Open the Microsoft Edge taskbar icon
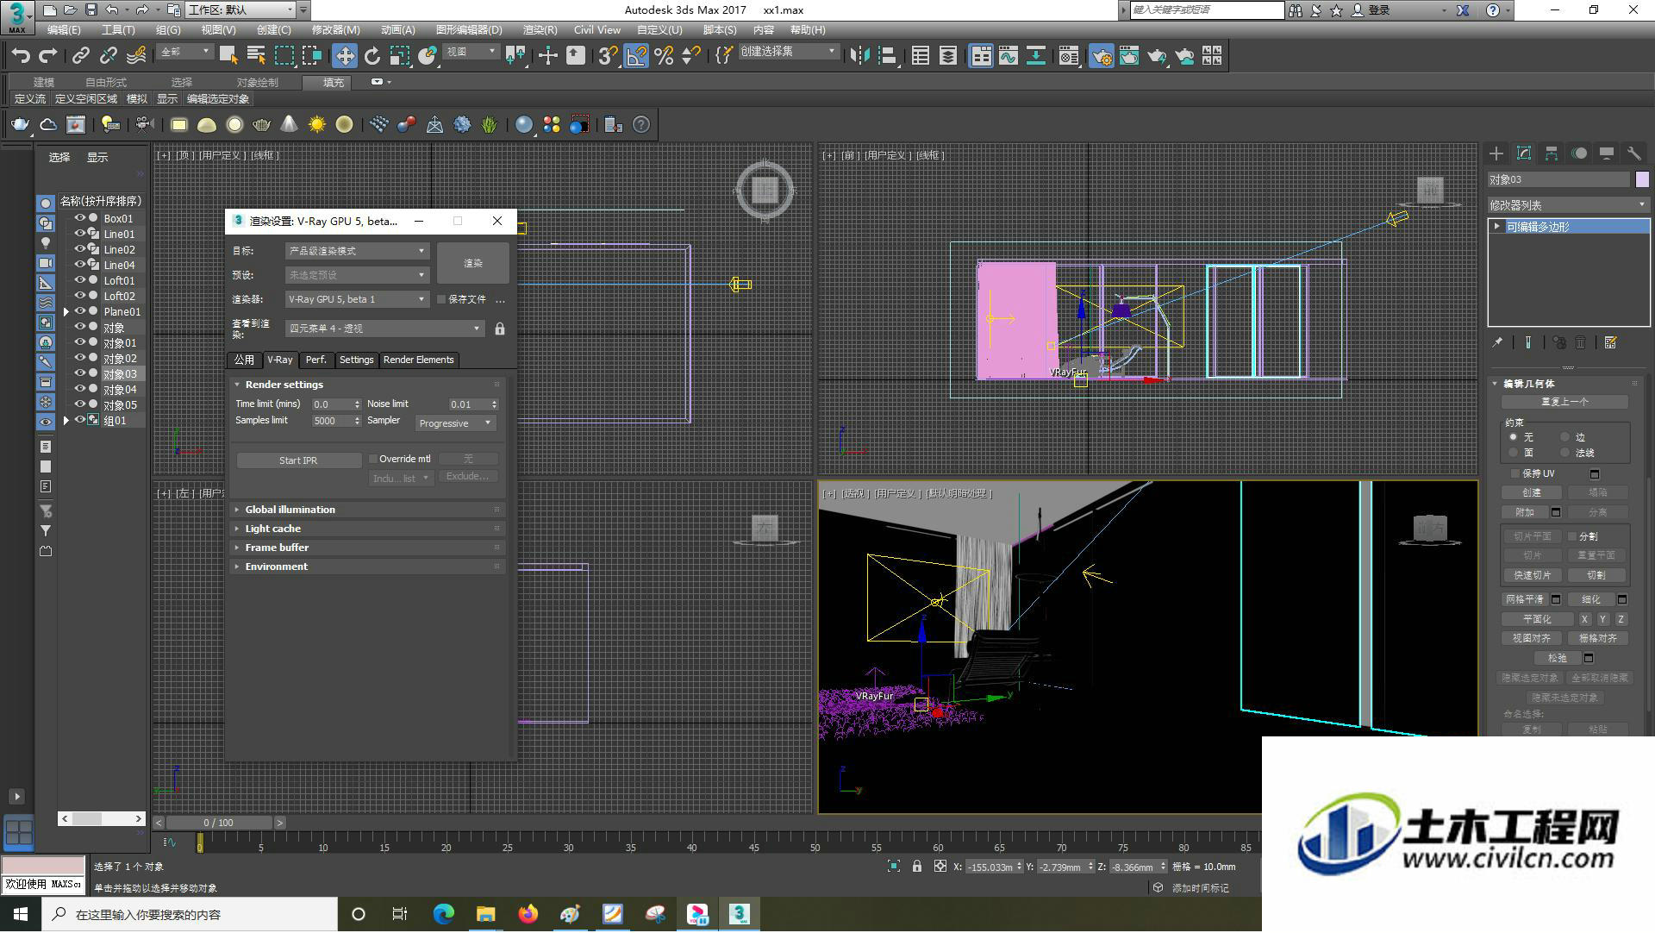Image resolution: width=1655 pixels, height=933 pixels. (x=444, y=914)
